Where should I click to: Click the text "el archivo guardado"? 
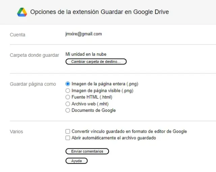(x=136, y=138)
